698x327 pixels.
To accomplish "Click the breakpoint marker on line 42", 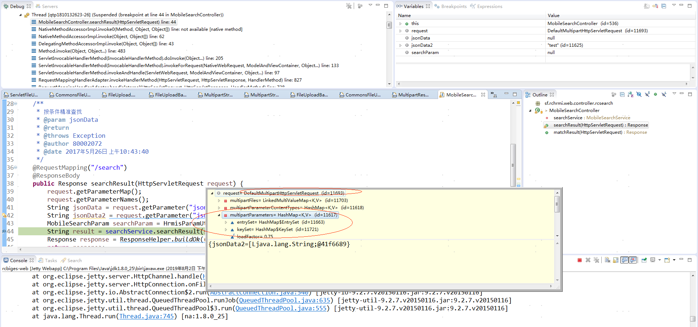I will point(4,215).
